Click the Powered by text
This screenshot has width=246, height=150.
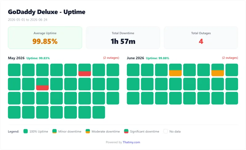(114, 142)
